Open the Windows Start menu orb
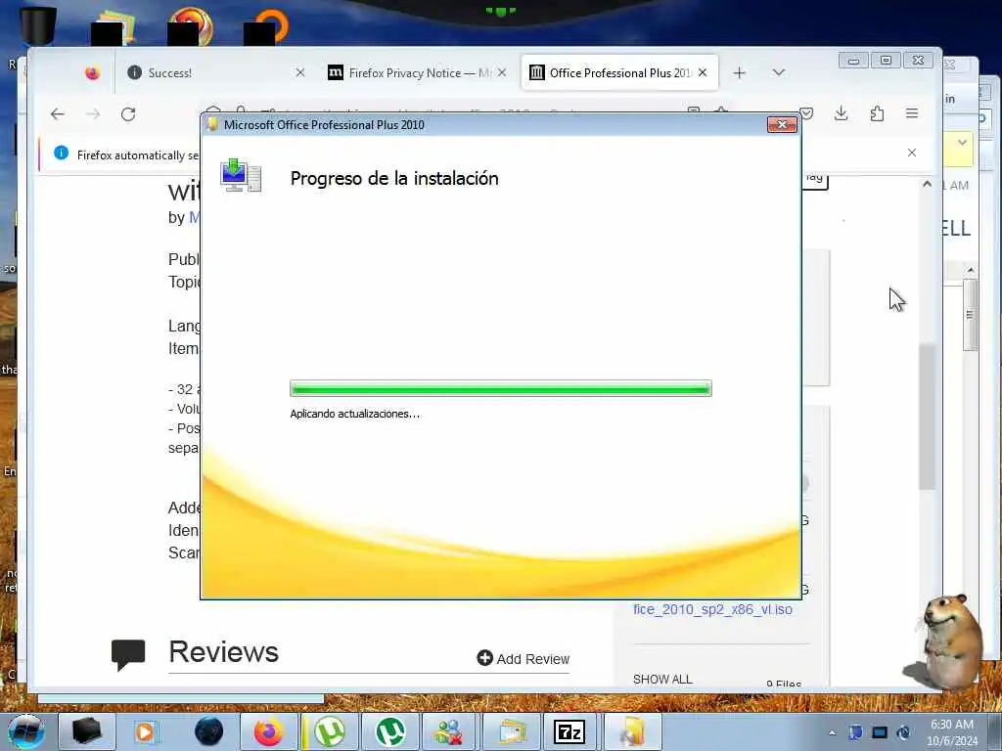 [25, 732]
